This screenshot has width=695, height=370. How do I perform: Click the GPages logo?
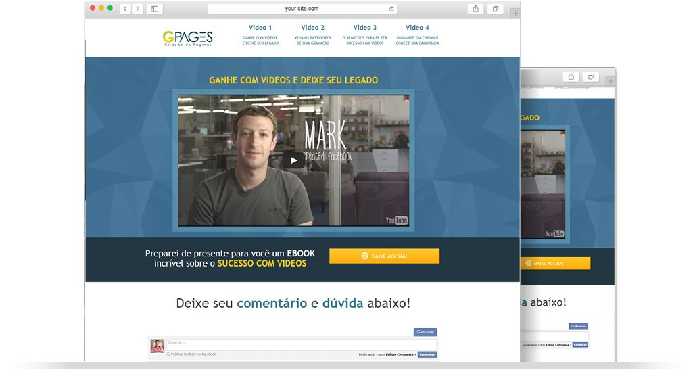coord(187,38)
